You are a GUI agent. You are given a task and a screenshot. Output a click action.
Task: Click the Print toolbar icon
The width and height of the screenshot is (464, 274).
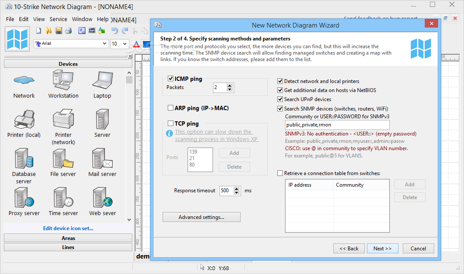tap(69, 31)
